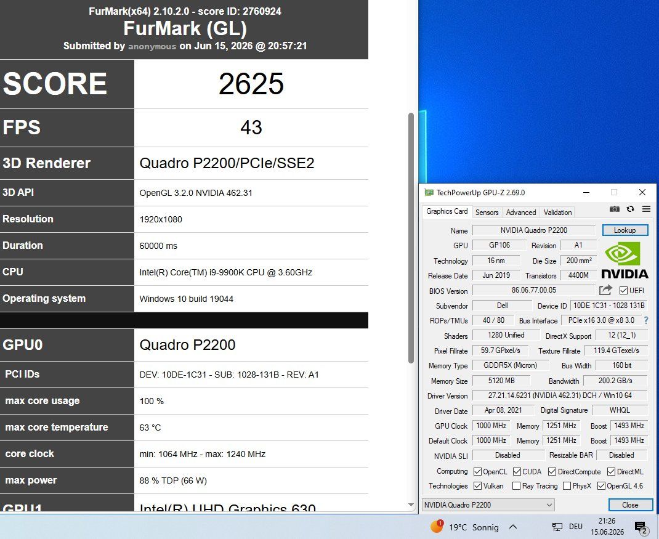Click the BIOS Version field 86.06.77.00.05

pos(534,290)
